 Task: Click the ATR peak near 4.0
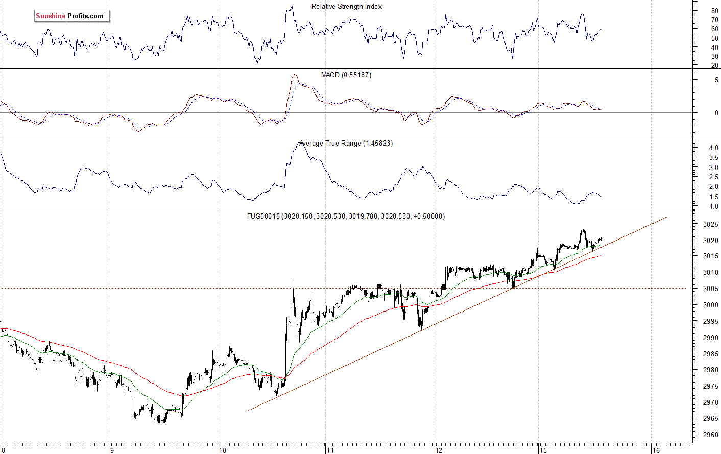click(301, 145)
